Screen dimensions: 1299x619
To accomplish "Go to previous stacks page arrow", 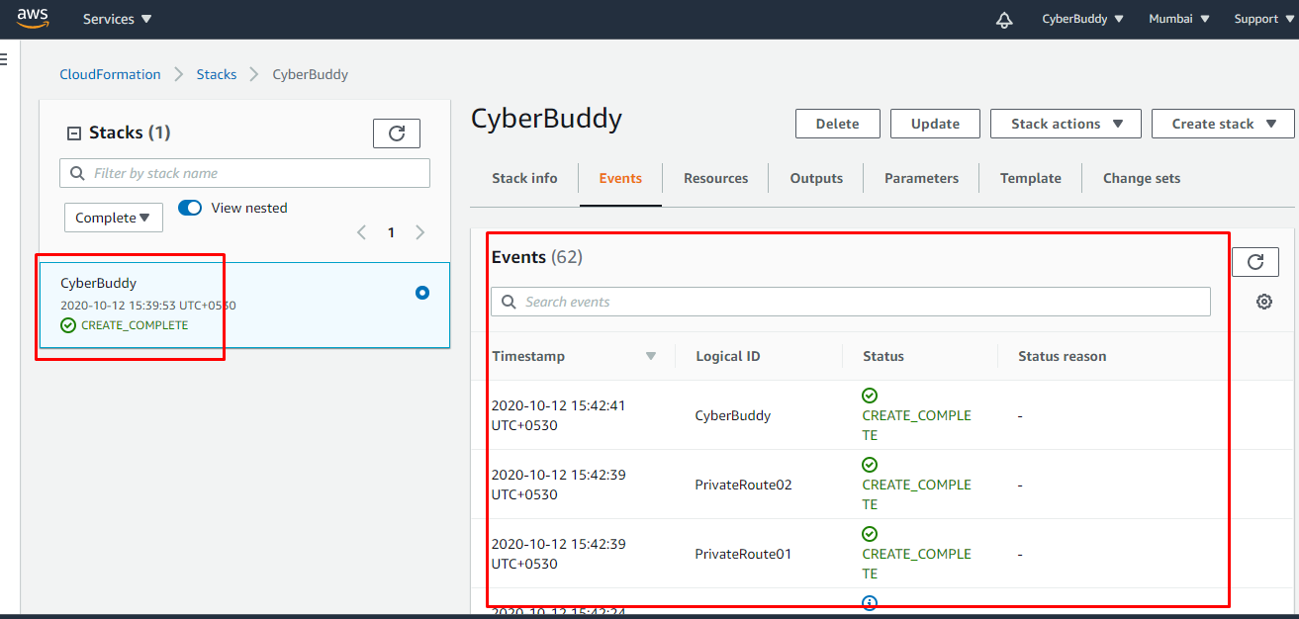I will (x=361, y=232).
